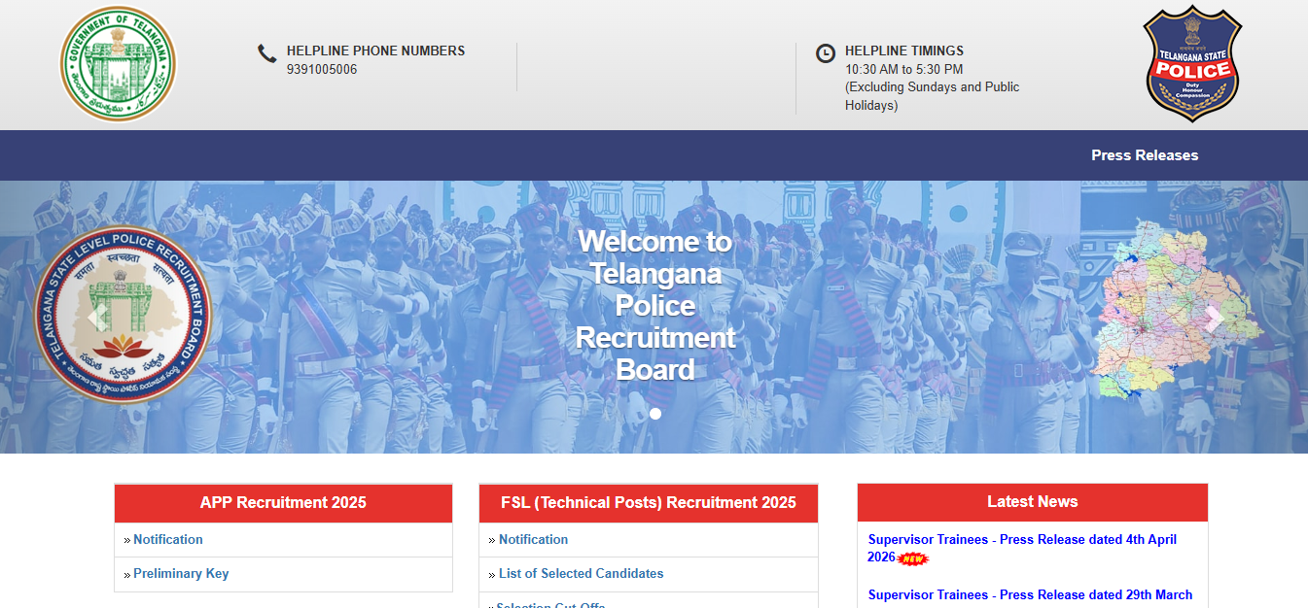
Task: Click the Police Recruitment Board circular seal
Action: pyautogui.click(x=123, y=318)
